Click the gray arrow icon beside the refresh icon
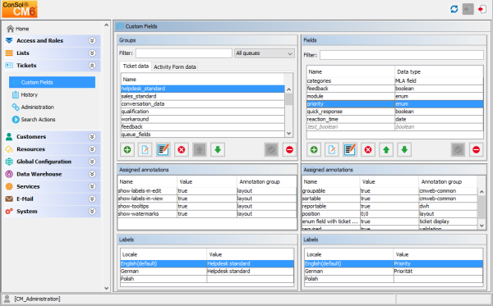This screenshot has height=306, width=493. [468, 9]
